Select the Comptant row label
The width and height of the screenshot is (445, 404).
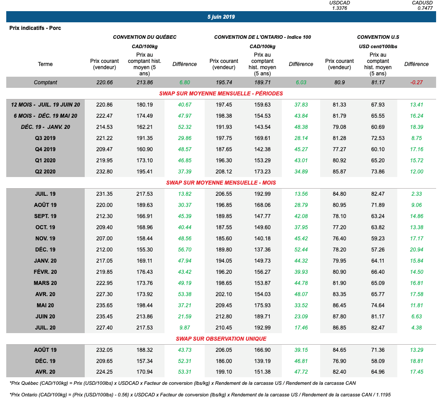point(45,82)
